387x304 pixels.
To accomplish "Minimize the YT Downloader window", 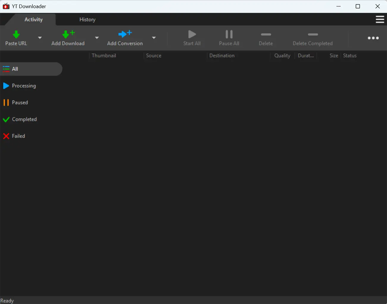I will click(338, 6).
